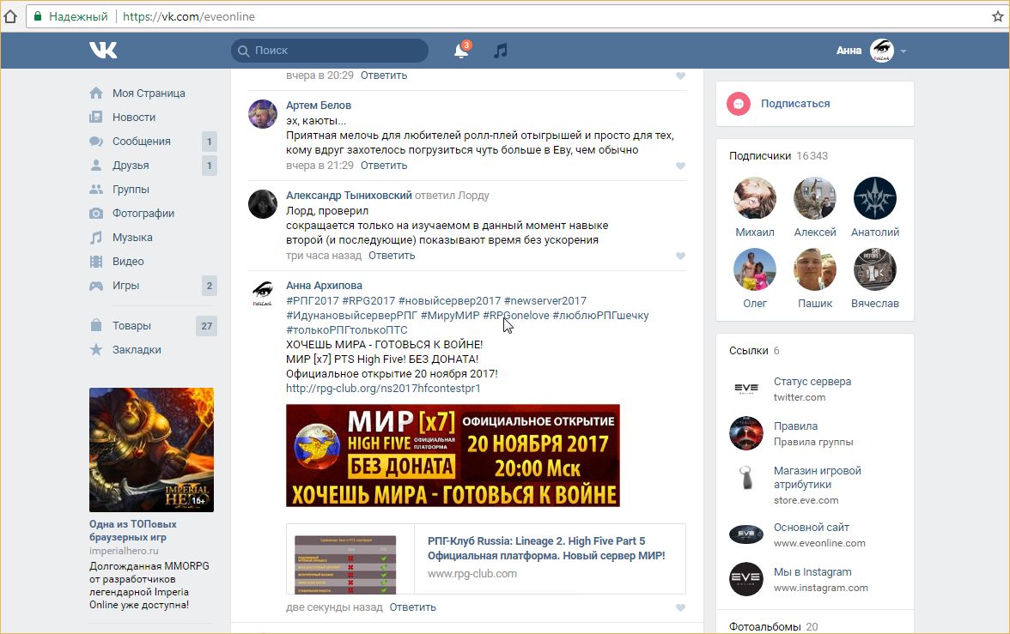Viewport: 1010px width, 634px height.
Task: Open the Подписчики 16 343 header
Action: tap(778, 156)
